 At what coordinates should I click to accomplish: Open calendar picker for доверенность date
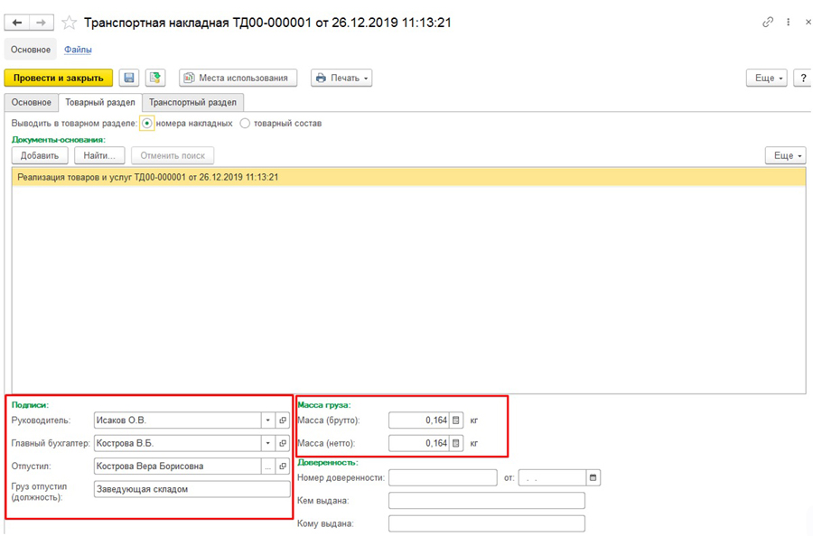click(593, 477)
